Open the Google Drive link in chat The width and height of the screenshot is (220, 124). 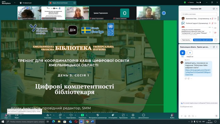click(x=198, y=72)
